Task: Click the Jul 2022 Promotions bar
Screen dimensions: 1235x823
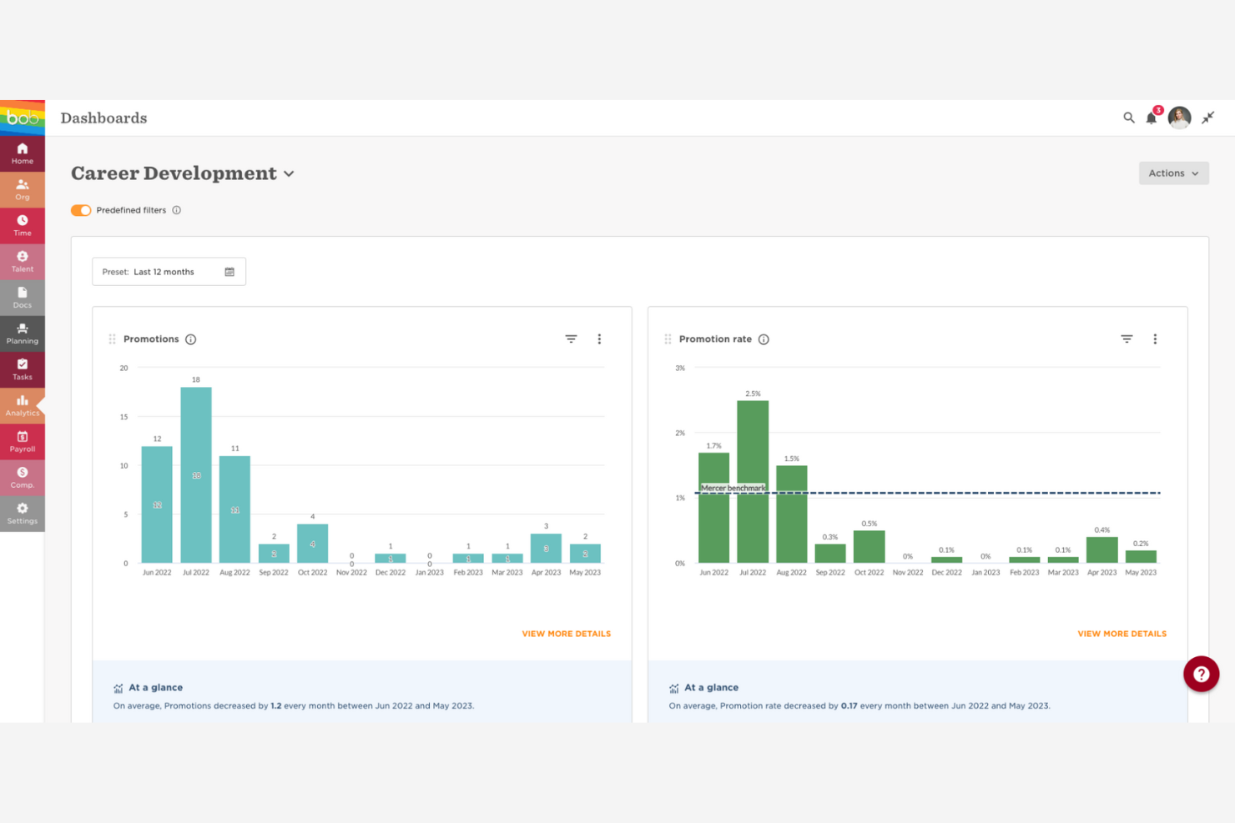Action: pyautogui.click(x=196, y=475)
